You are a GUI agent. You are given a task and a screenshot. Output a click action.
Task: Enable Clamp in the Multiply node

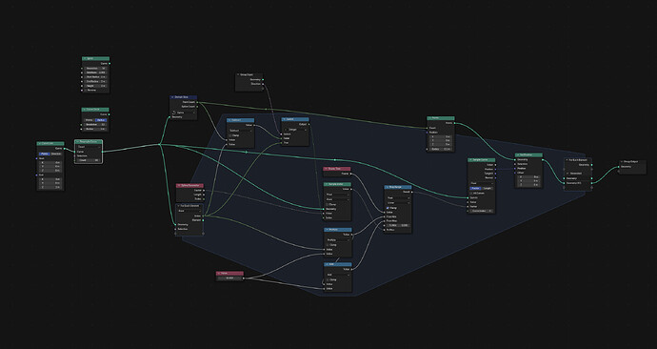coord(328,245)
